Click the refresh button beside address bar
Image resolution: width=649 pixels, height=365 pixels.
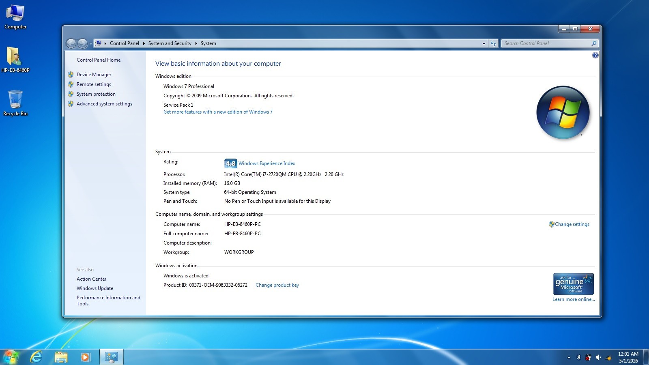tap(493, 43)
